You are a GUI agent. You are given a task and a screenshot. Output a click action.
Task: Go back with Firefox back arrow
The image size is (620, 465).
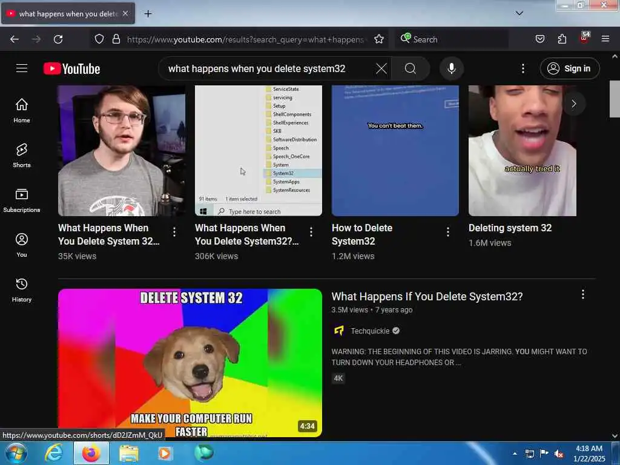click(15, 39)
